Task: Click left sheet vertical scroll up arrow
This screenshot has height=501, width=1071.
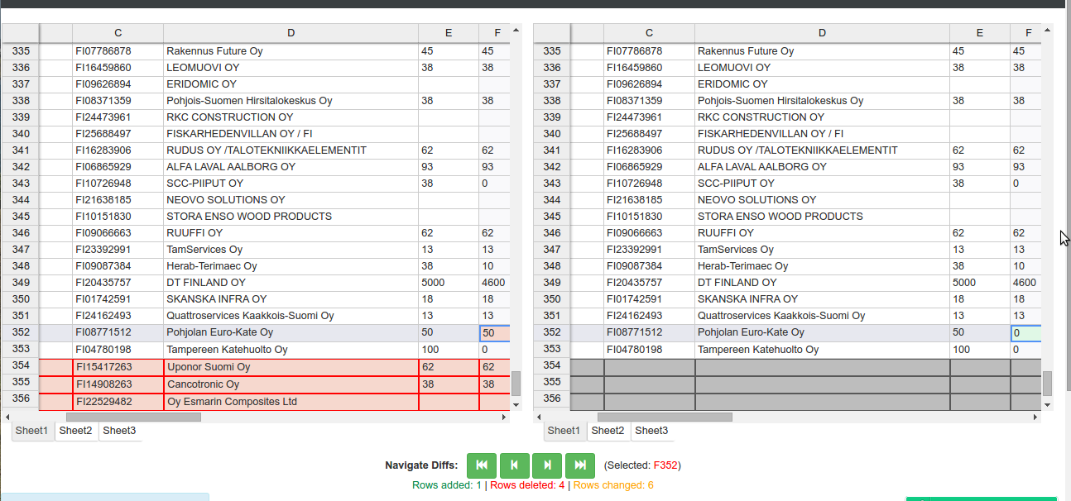Action: pyautogui.click(x=516, y=31)
